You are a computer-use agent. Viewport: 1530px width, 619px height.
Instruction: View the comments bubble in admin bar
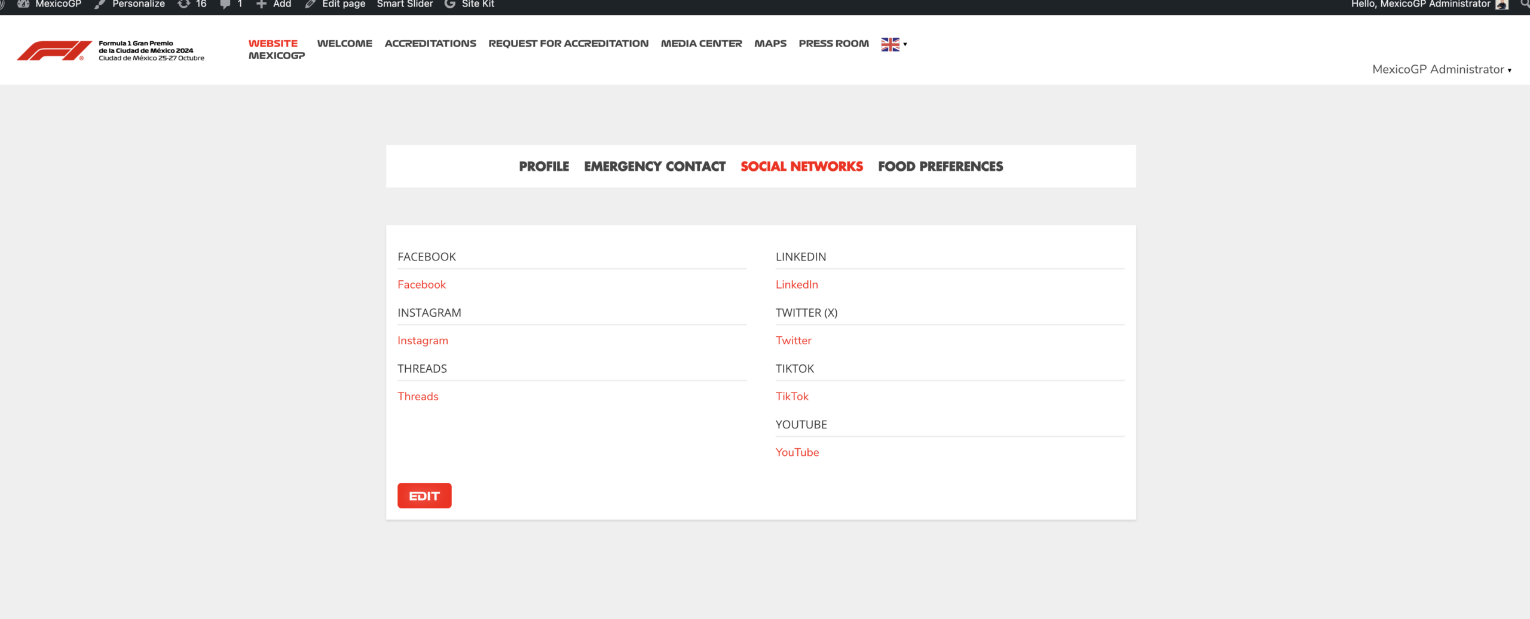[231, 4]
